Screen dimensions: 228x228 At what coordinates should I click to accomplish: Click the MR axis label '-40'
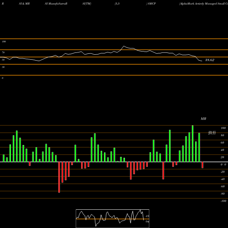[223, 179]
